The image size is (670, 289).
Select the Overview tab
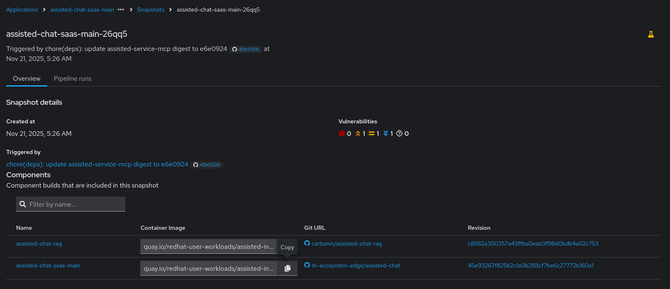[x=26, y=79]
